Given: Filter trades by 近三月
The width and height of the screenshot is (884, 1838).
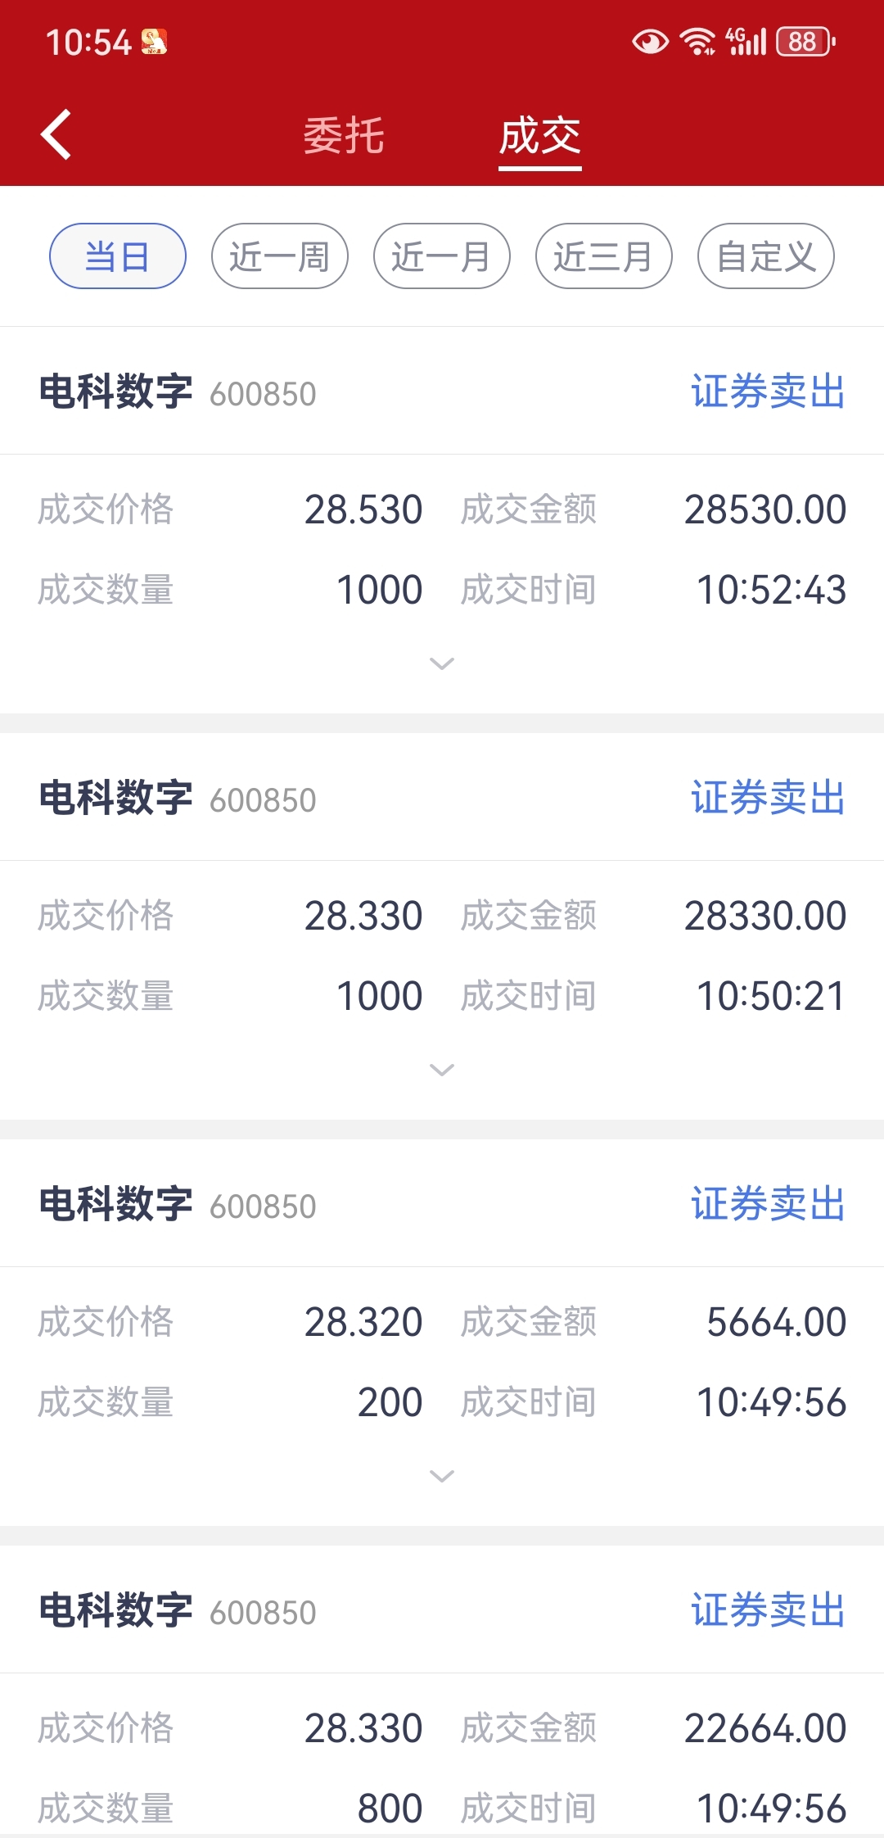Looking at the screenshot, I should (604, 256).
